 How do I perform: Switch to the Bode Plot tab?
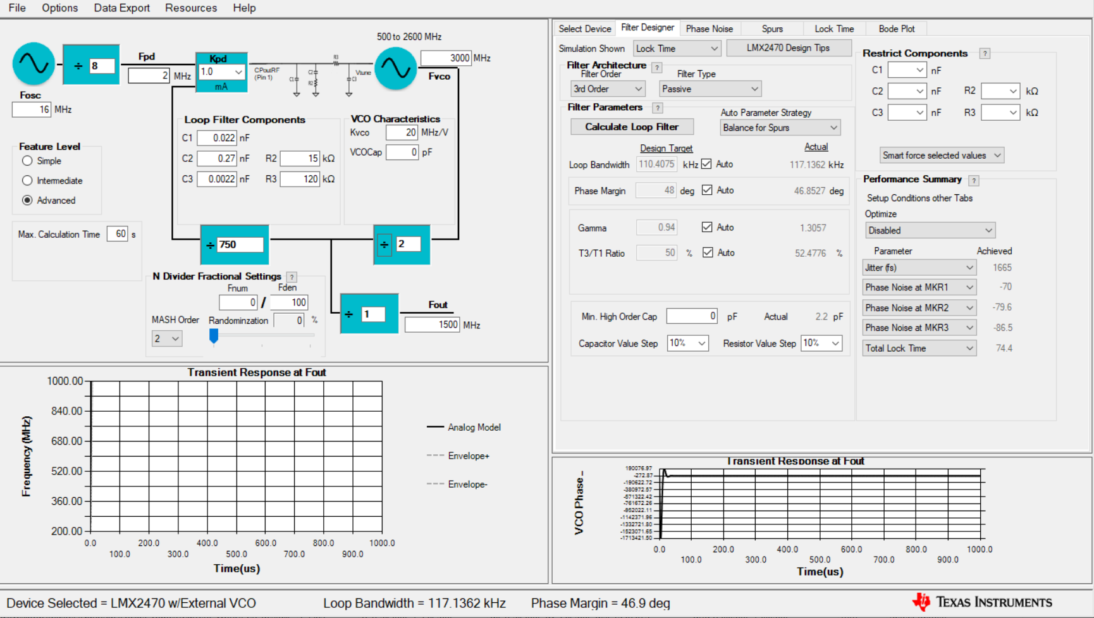coord(897,28)
